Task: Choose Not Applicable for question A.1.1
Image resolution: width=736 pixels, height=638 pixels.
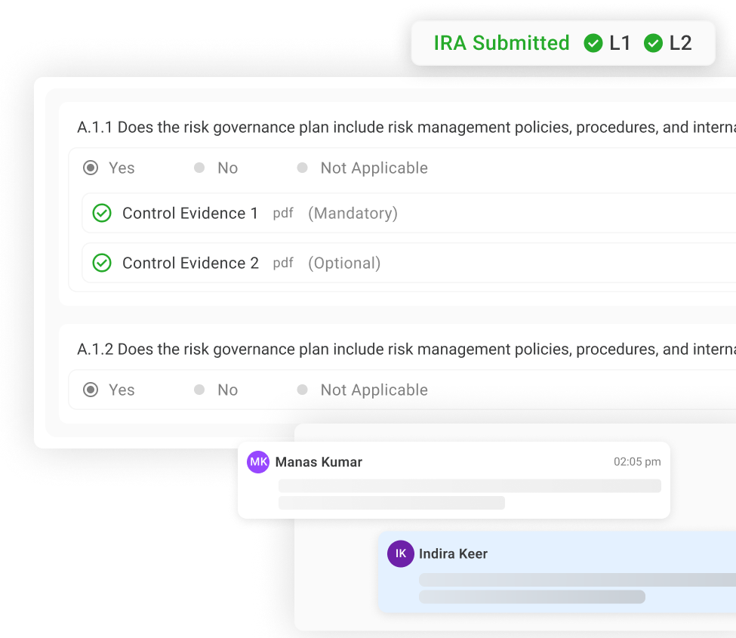Action: point(302,168)
